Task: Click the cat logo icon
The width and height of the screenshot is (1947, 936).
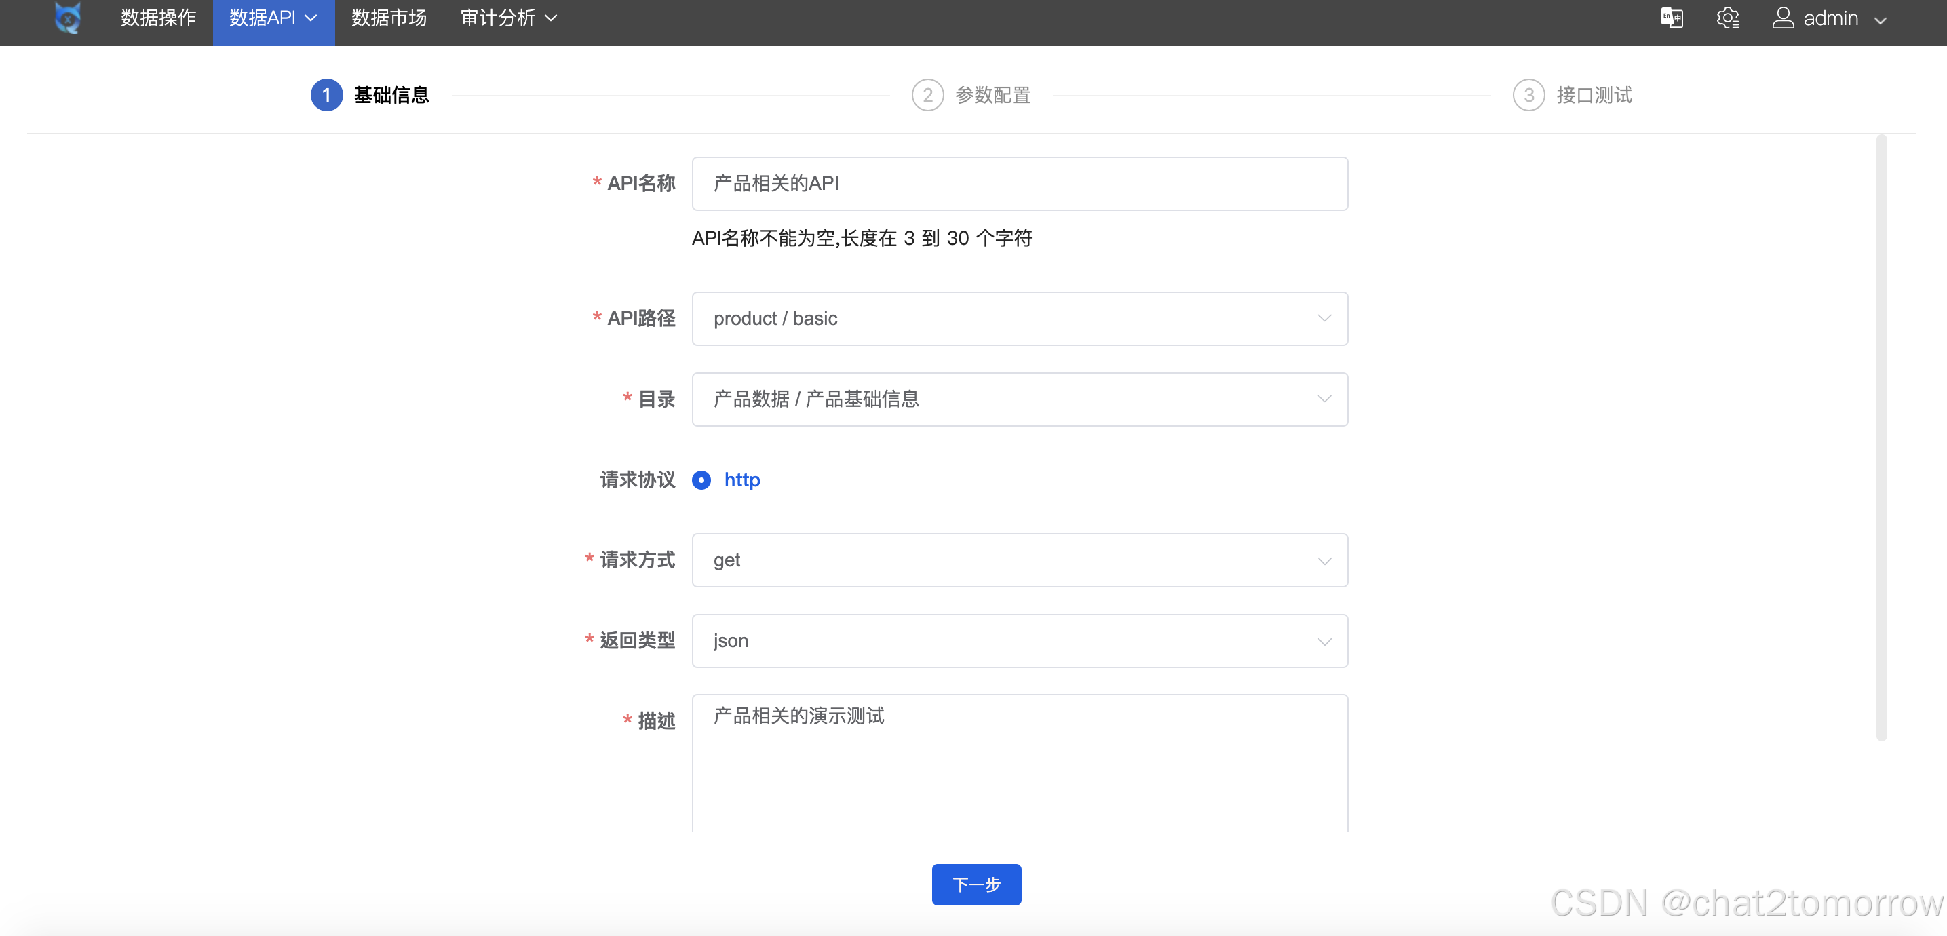Action: point(67,18)
